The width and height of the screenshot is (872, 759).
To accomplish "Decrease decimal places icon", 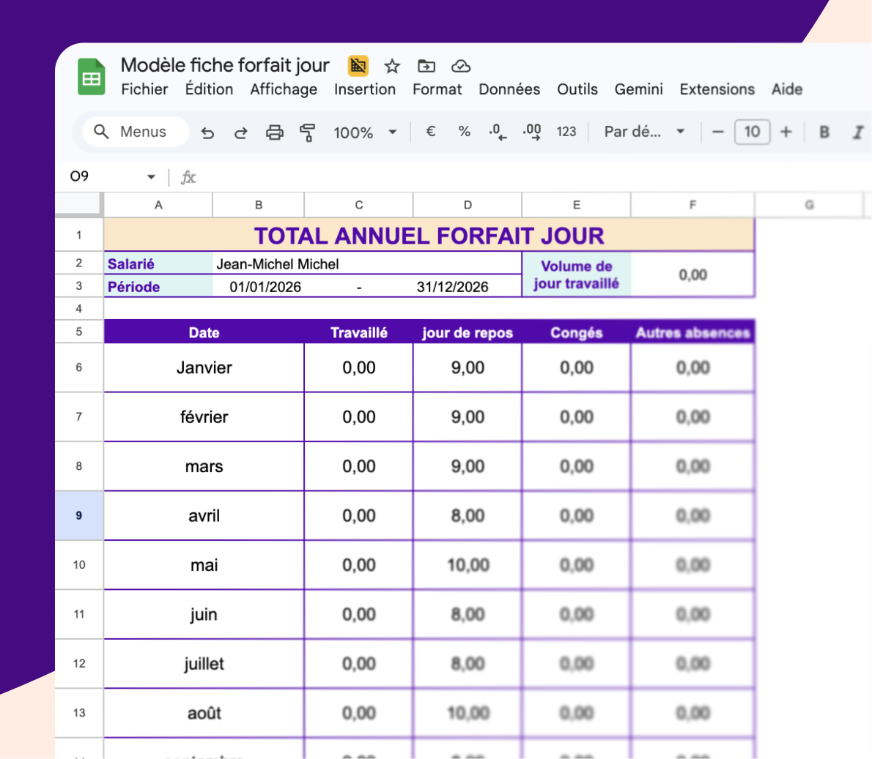I will point(497,132).
